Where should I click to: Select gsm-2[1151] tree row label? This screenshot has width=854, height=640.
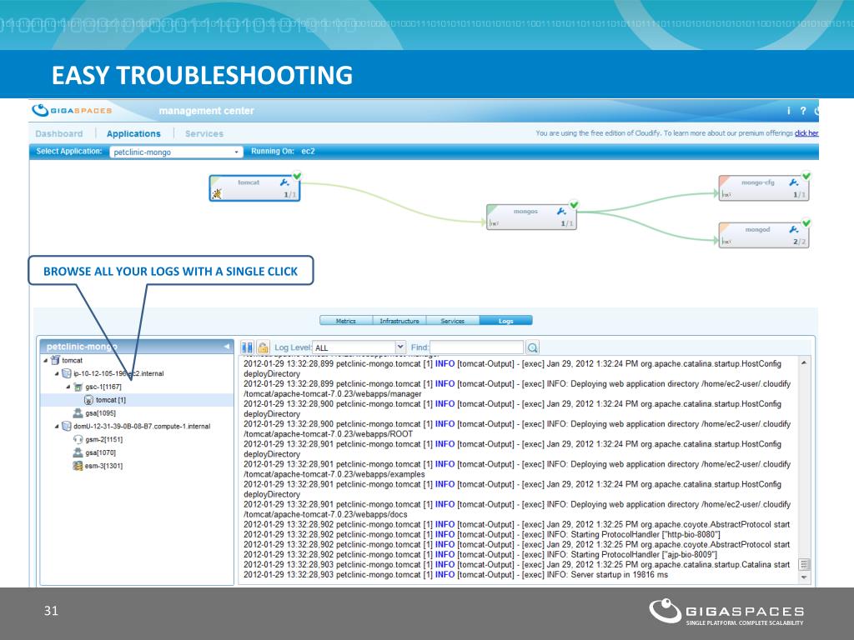104,439
